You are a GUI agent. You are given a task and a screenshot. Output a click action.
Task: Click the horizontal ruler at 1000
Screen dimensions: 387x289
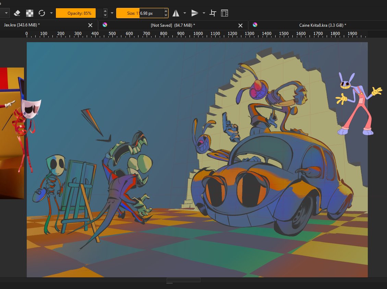point(198,34)
